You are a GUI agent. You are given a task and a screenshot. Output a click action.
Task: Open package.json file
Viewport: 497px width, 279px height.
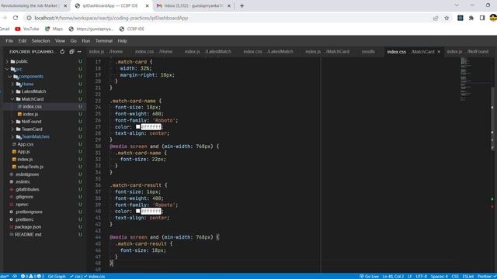click(x=28, y=227)
